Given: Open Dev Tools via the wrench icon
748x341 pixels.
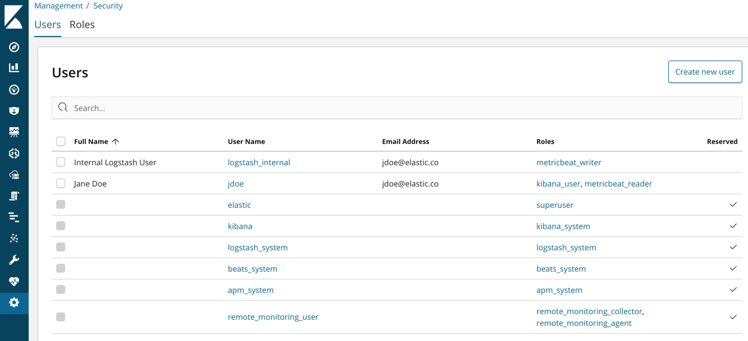Looking at the screenshot, I should [x=15, y=259].
